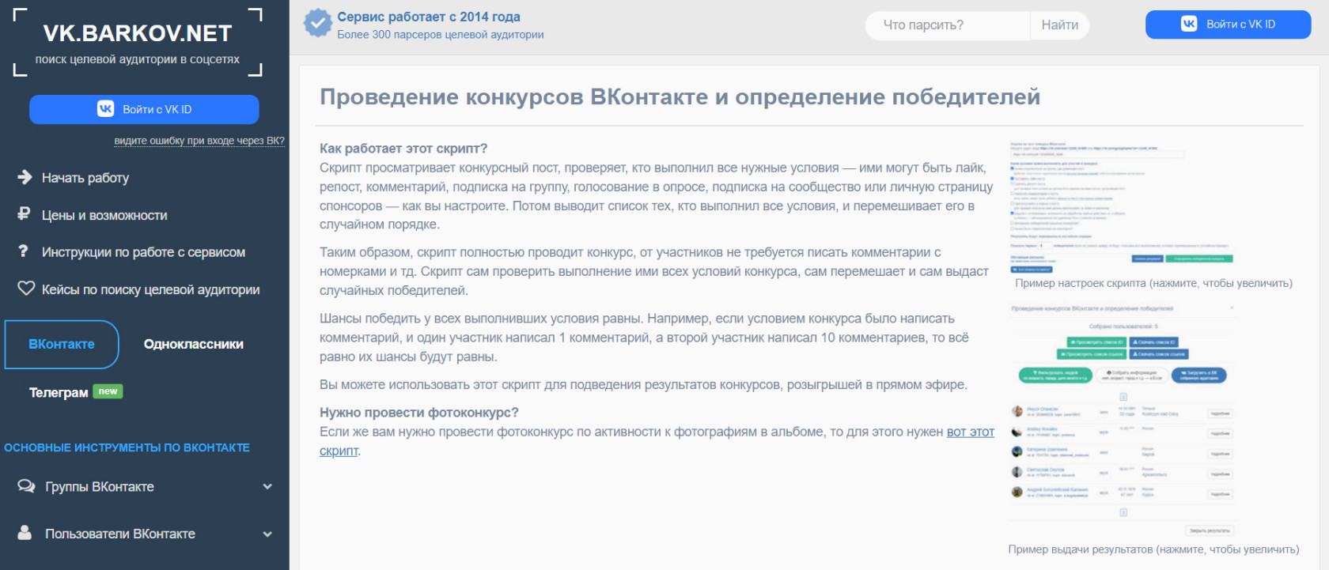
Task: Switch to the 'Одноклассники' tab
Action: click(x=194, y=344)
